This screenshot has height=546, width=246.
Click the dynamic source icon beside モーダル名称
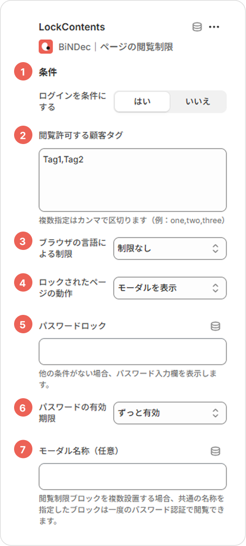click(215, 451)
